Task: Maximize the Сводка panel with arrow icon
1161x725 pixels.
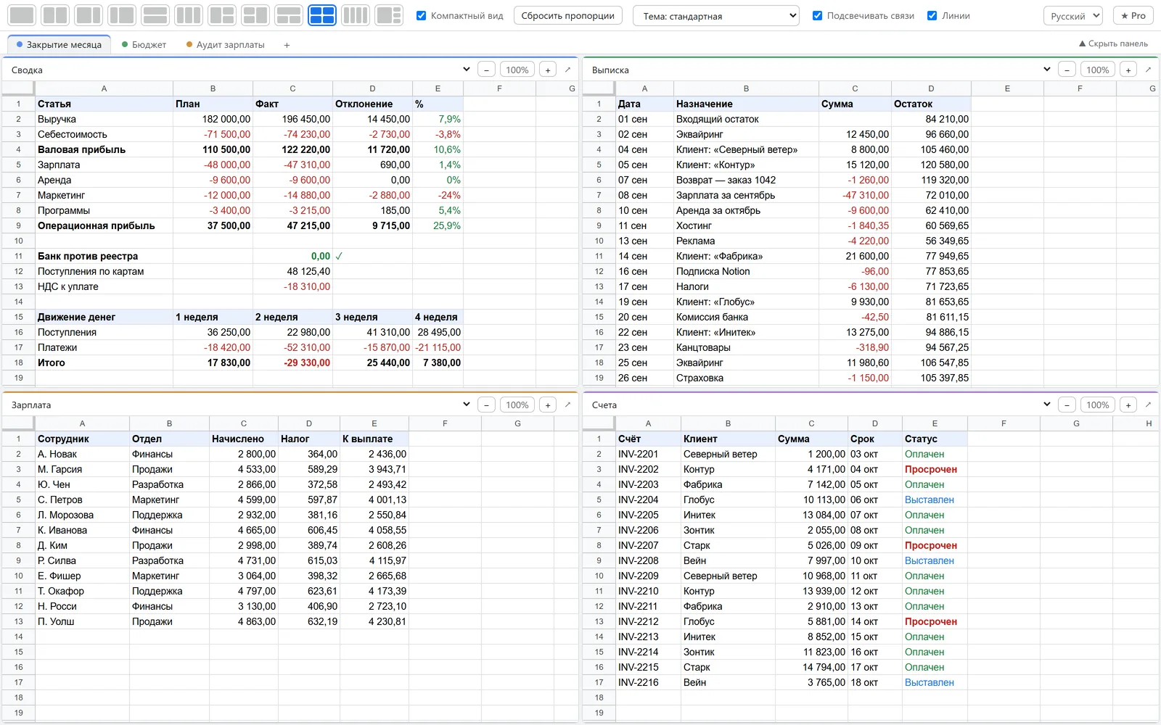Action: [x=567, y=70]
